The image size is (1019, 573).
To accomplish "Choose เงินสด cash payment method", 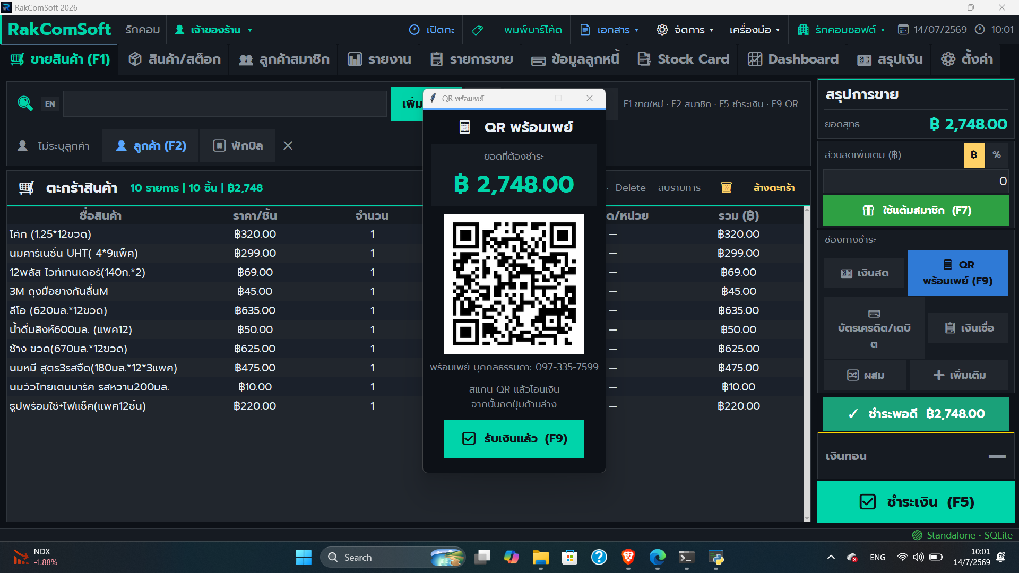I will coord(864,273).
